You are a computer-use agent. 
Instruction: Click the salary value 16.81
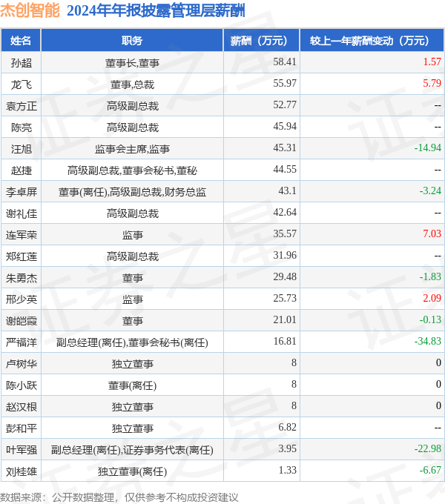[285, 342]
